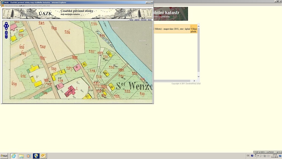The image size is (282, 159).
Task: Click the yellow building number 65
Action: tap(112, 87)
